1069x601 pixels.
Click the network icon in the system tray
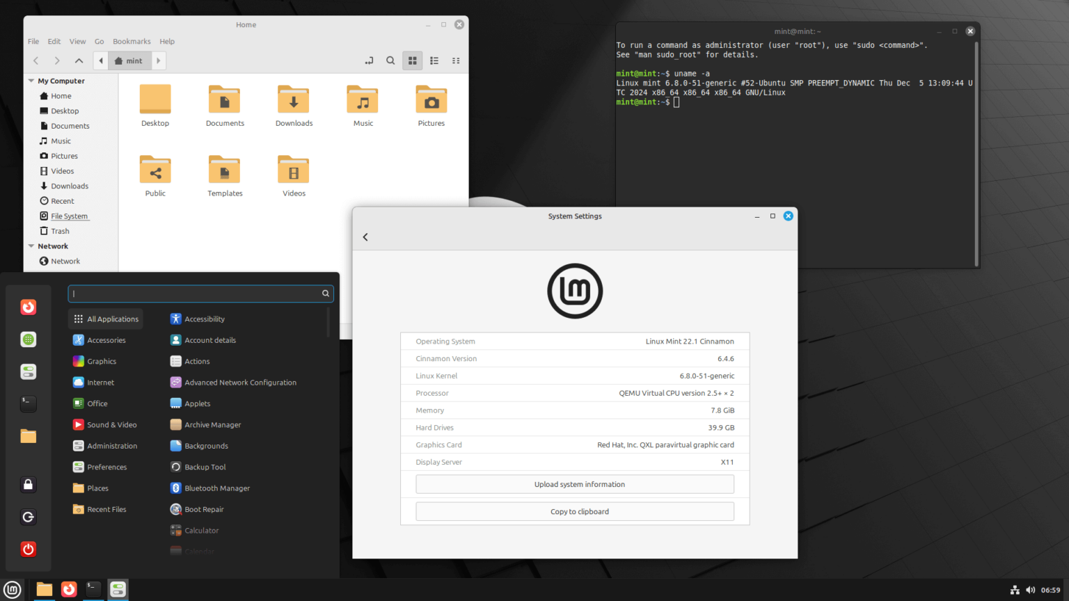tap(1015, 589)
